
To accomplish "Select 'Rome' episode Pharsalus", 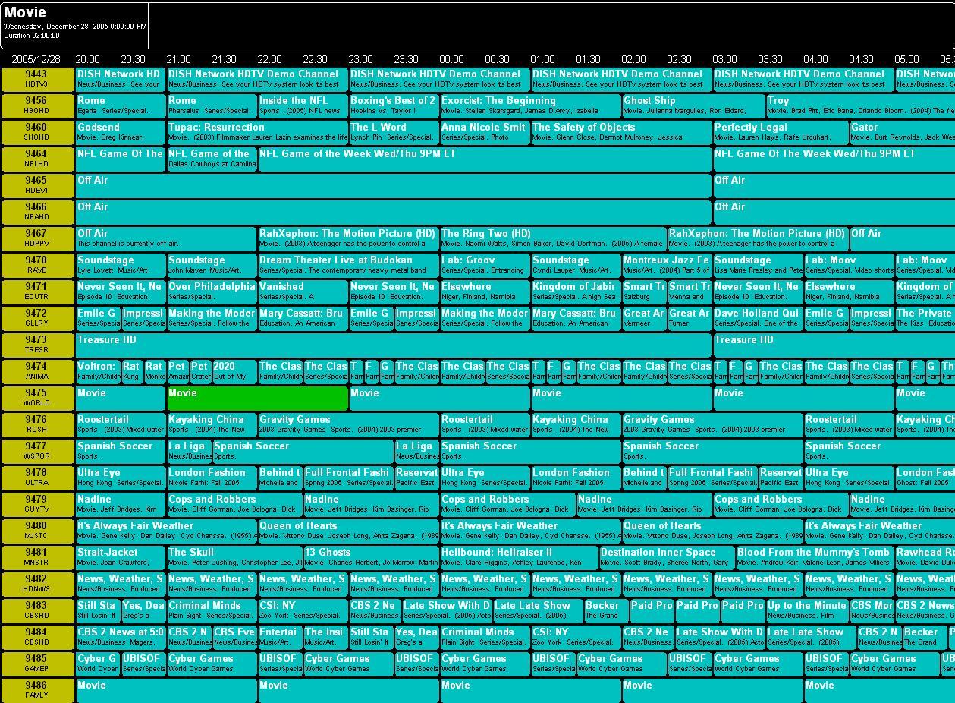I will [212, 106].
